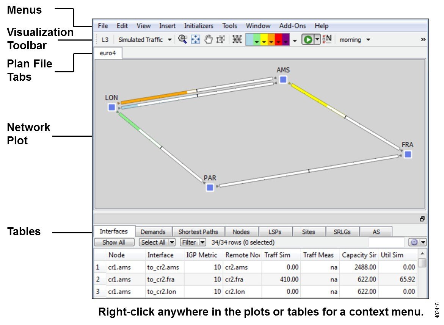This screenshot has height=325, width=444.
Task: Click the orange utilization color swatch
Action: click(x=271, y=39)
